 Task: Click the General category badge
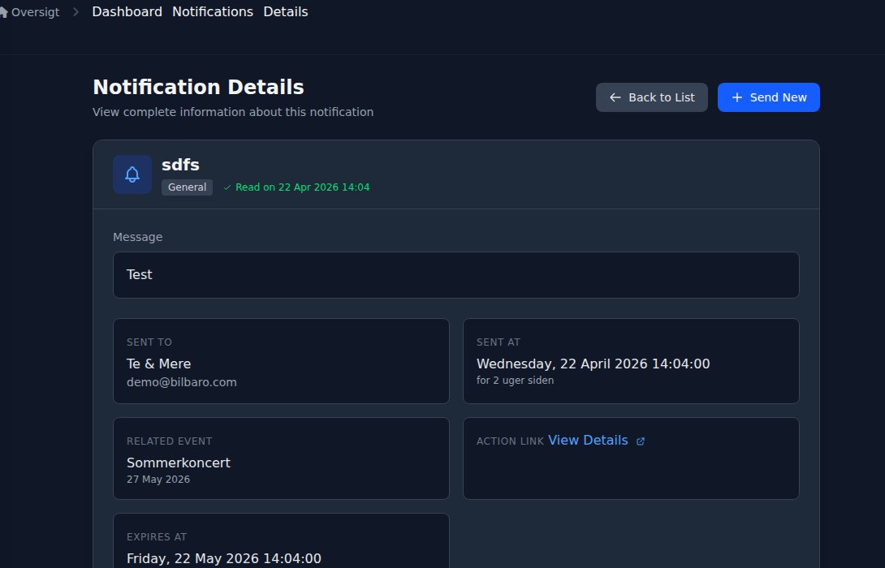[x=187, y=187]
